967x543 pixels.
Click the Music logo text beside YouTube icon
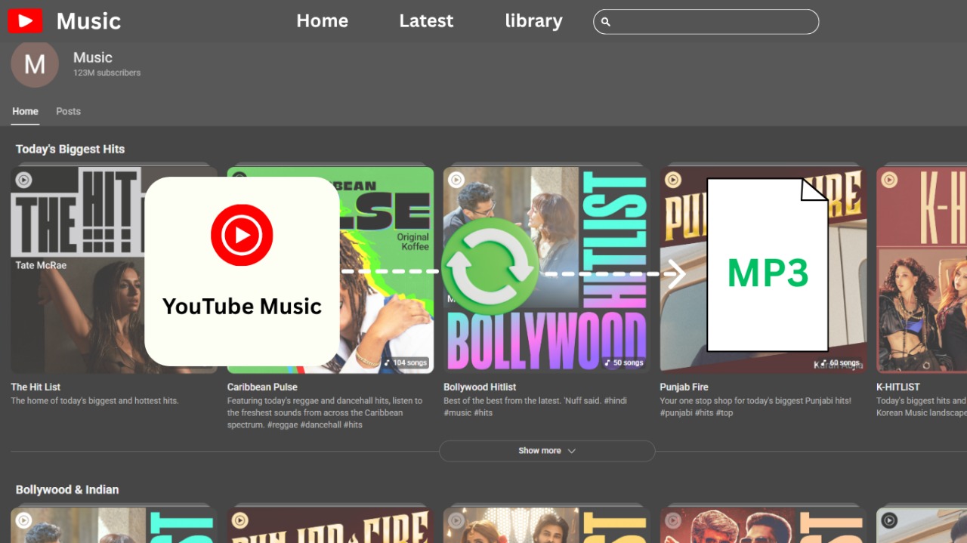pyautogui.click(x=88, y=21)
